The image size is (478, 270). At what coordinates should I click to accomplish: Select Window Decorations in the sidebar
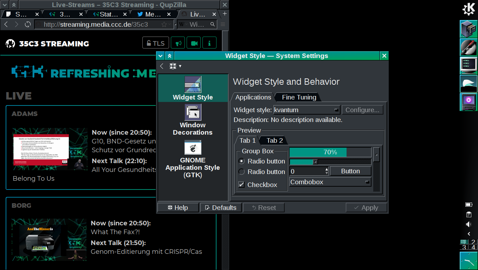[193, 120]
